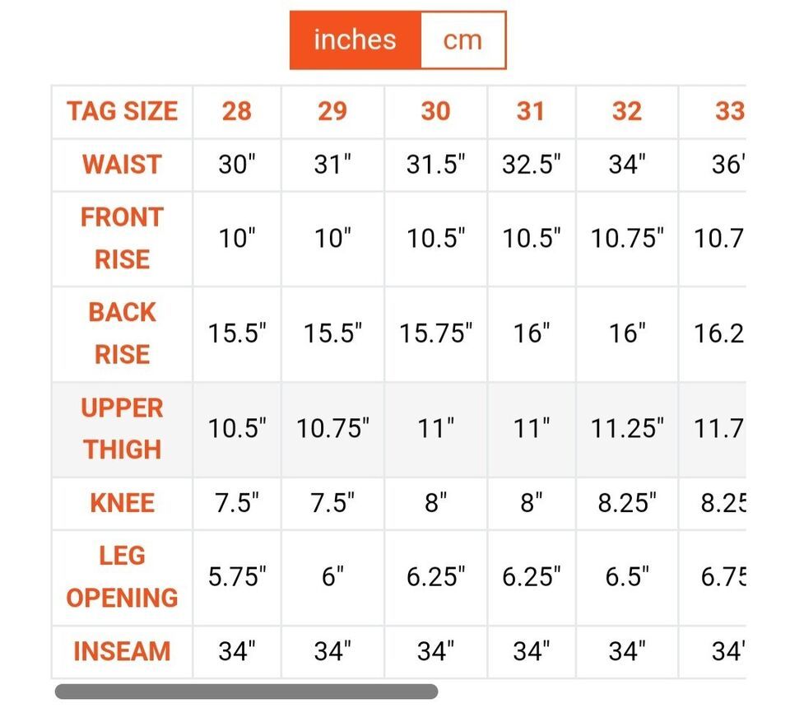Click the INSEAM row label
This screenshot has height=708, width=790.
click(x=122, y=651)
